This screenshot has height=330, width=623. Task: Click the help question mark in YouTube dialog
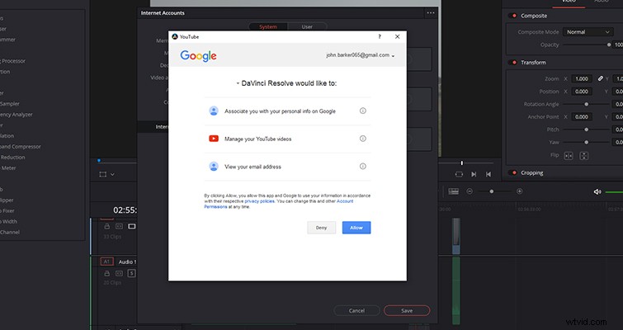point(380,36)
